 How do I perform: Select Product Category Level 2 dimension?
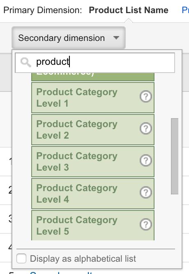point(93,130)
